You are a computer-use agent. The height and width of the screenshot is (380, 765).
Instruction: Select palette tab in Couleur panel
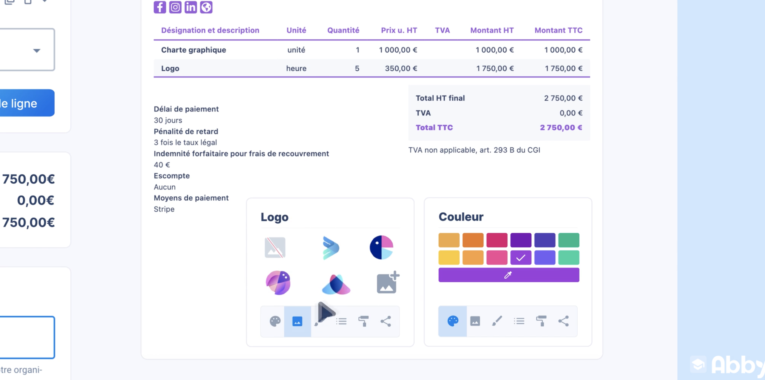pos(453,321)
